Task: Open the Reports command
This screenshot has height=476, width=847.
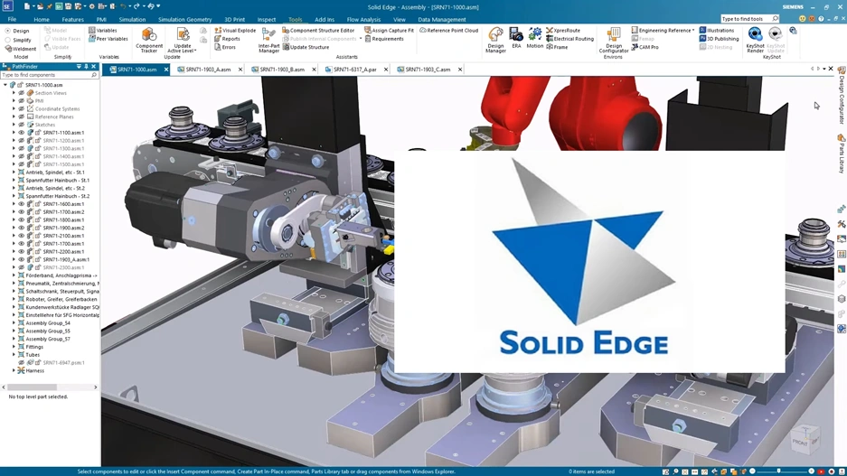Action: coord(227,39)
